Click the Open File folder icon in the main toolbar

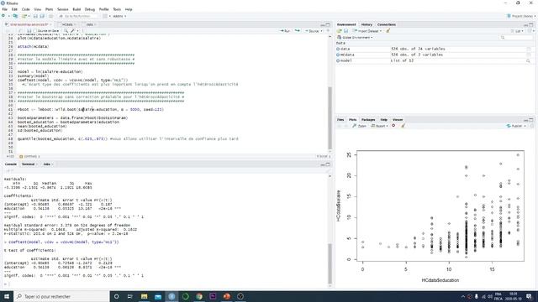click(24, 16)
